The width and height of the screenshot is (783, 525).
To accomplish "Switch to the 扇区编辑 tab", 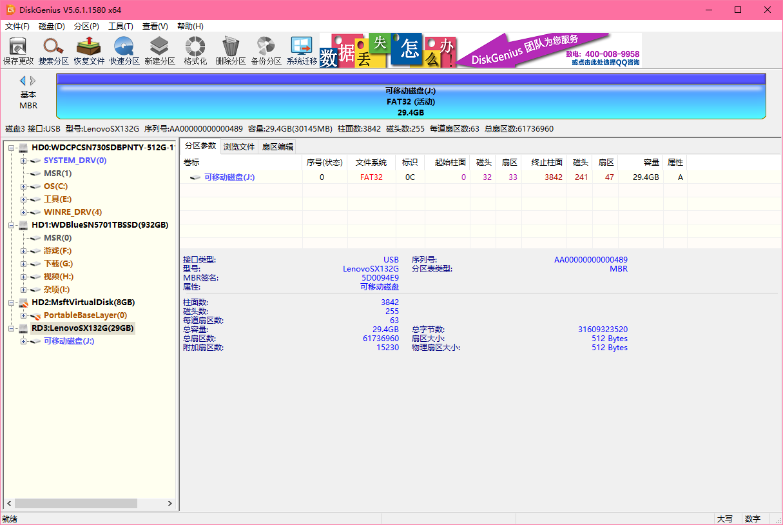I will (277, 146).
